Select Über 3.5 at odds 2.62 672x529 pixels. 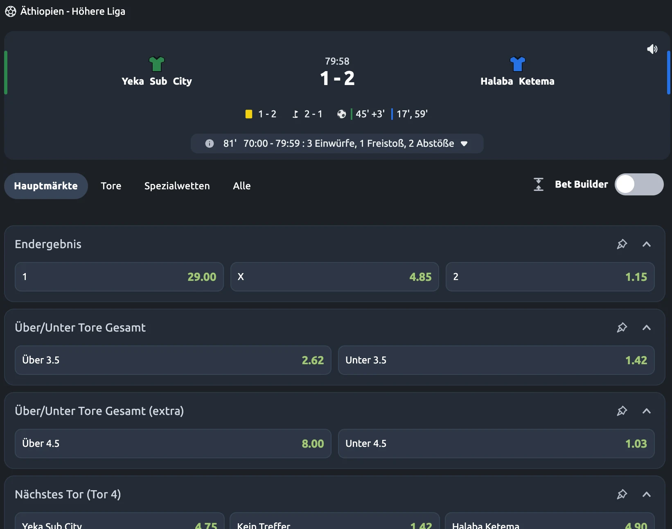(x=173, y=360)
